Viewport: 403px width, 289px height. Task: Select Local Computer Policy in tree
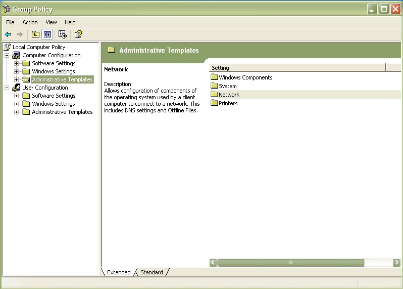click(39, 47)
